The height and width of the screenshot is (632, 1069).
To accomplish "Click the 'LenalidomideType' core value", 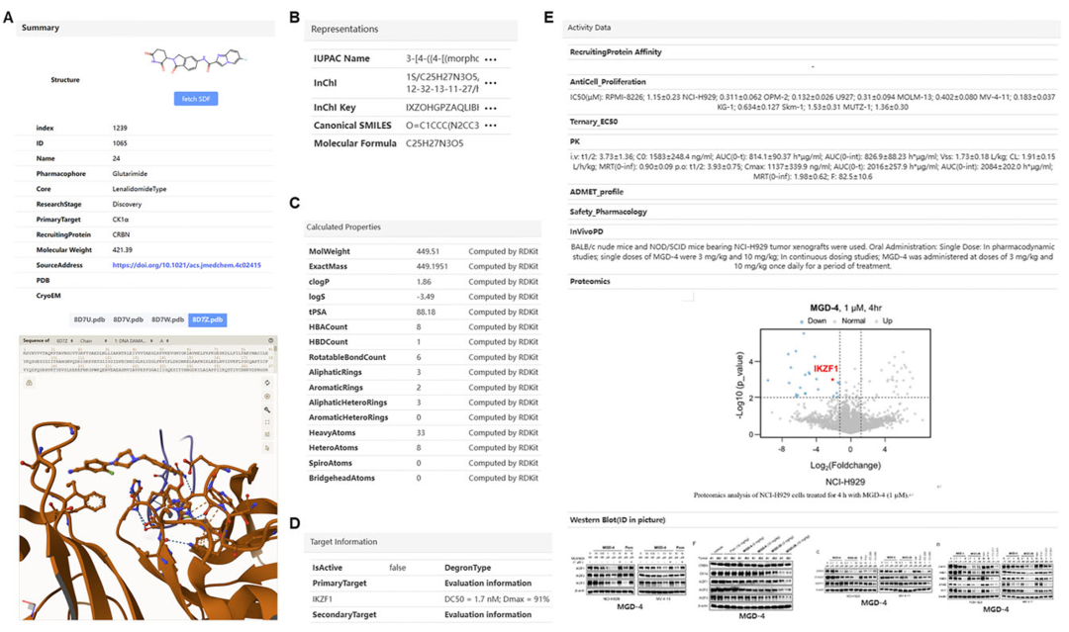I will (140, 189).
